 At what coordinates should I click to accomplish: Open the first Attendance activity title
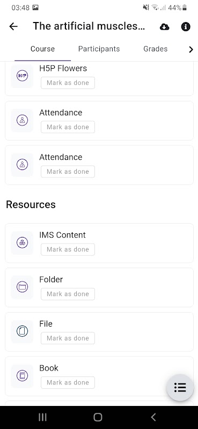click(x=61, y=113)
